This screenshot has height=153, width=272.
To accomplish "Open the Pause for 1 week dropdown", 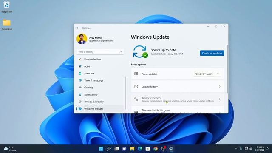I will tap(207, 74).
